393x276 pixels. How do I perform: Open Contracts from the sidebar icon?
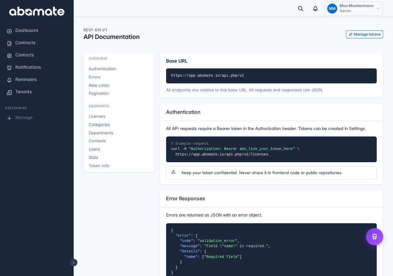pos(9,43)
